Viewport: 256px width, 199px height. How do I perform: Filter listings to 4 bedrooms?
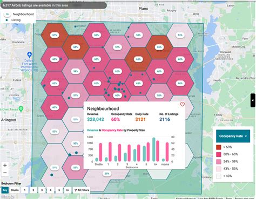(51, 190)
